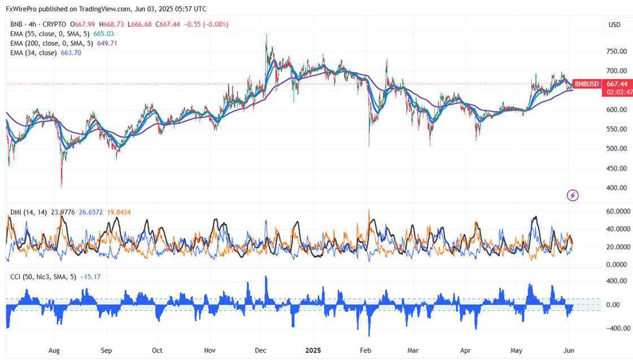Click the change −0.55 (−0.08%) value

pyautogui.click(x=206, y=24)
